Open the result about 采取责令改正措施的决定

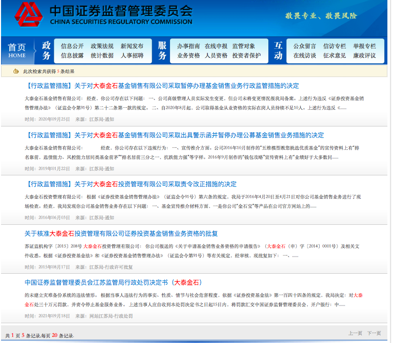131,184
